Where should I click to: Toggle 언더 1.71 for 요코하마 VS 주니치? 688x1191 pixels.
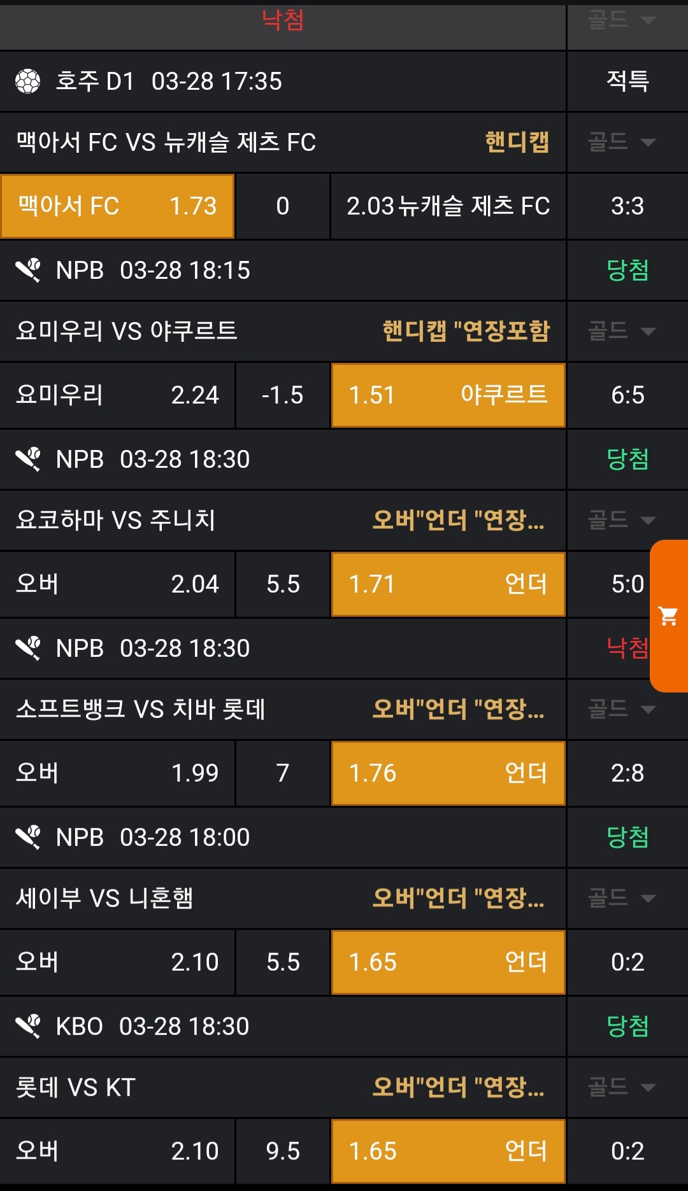(x=448, y=584)
